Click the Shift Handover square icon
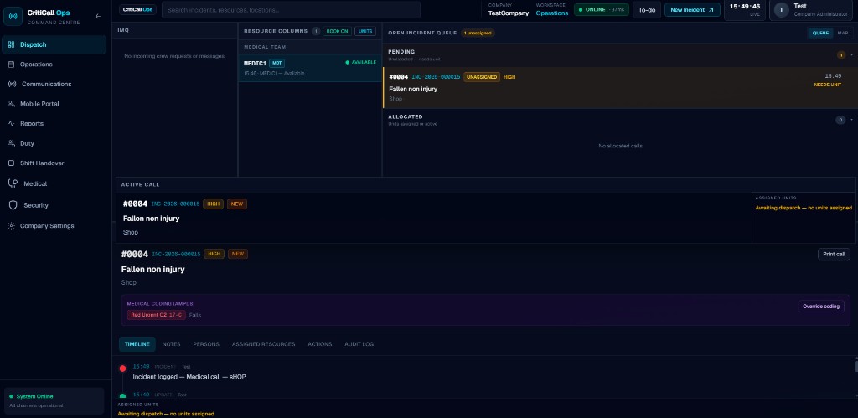The image size is (858, 418). 11,163
